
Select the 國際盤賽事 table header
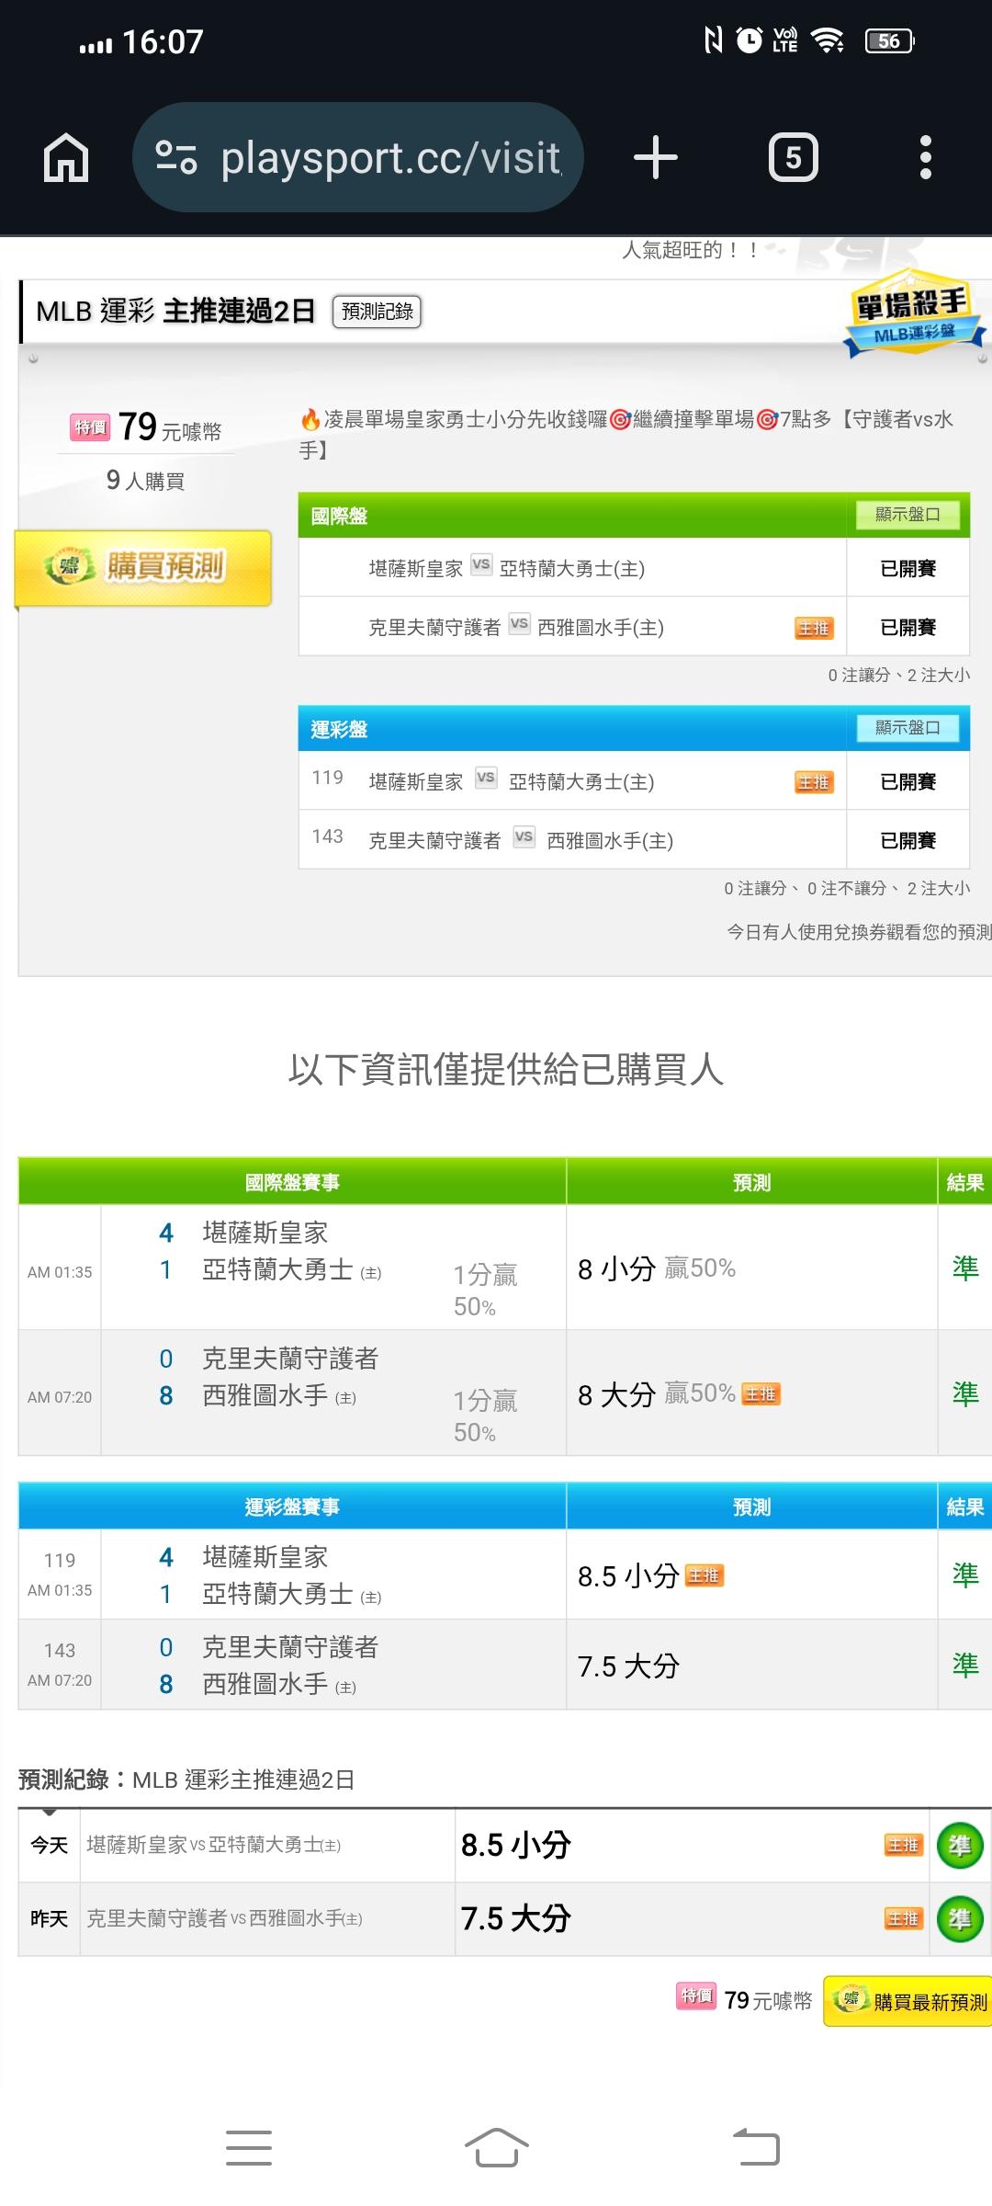[292, 1182]
